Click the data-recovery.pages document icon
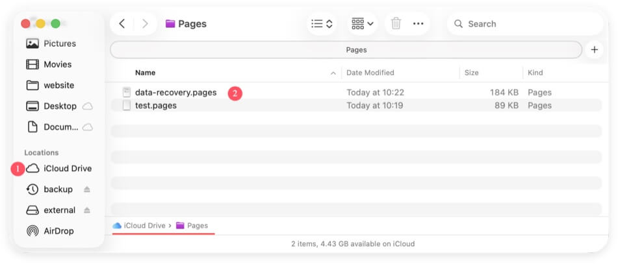The image size is (618, 264). pyautogui.click(x=127, y=93)
